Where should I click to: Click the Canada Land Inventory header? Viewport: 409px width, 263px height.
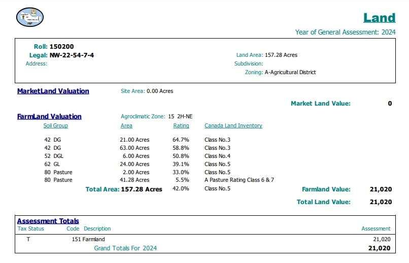click(x=233, y=126)
